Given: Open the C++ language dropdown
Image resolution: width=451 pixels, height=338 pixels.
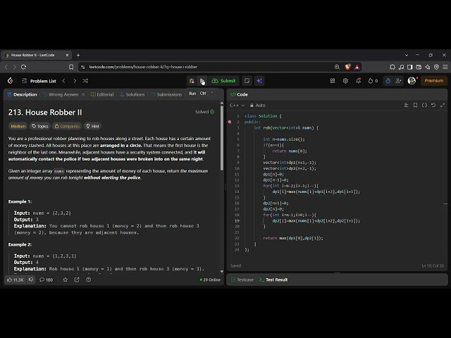Looking at the screenshot, I should coord(237,105).
